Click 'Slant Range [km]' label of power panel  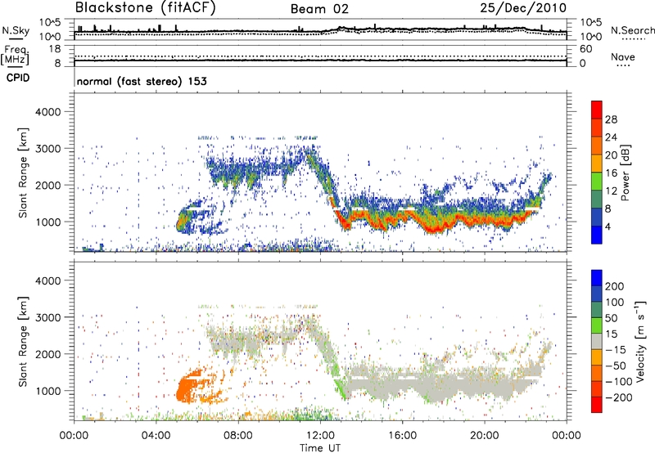tap(23, 173)
